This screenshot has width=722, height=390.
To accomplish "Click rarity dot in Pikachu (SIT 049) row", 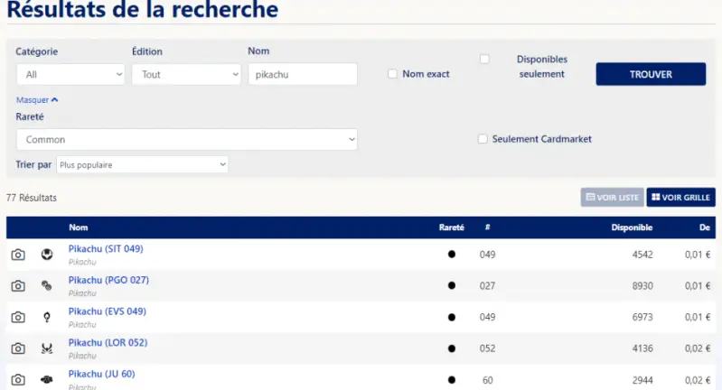I will point(452,255).
